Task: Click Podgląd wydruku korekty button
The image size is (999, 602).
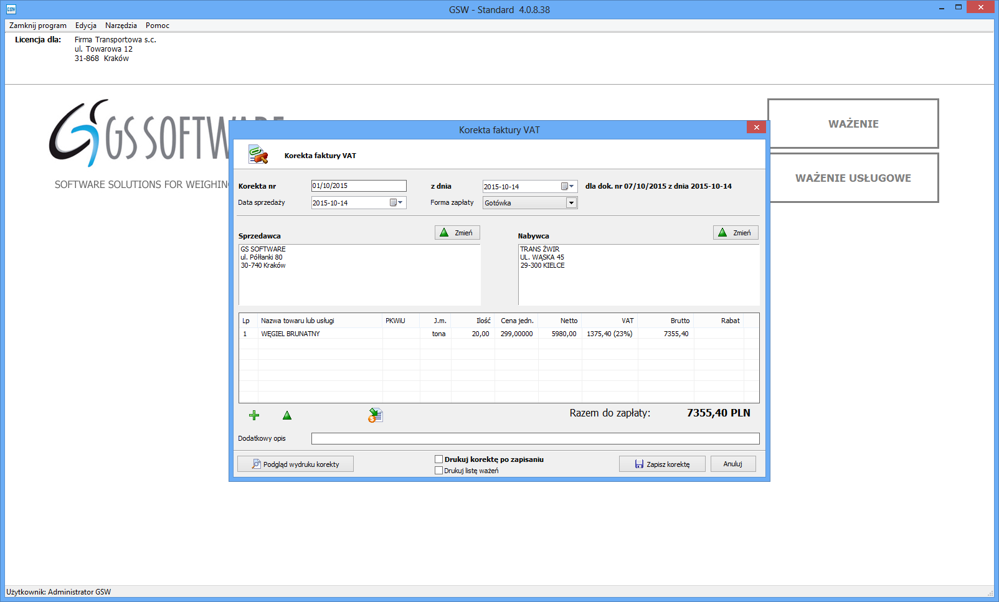Action: coord(295,464)
